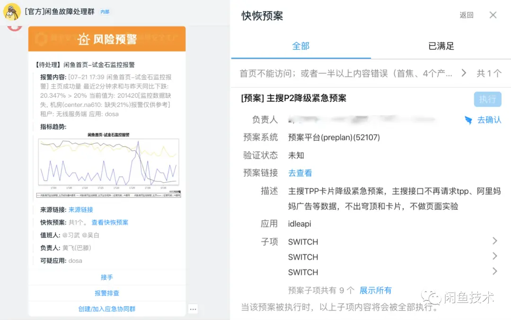Close the 快恢预案 panel with the X
This screenshot has height=320, width=511.
[493, 15]
